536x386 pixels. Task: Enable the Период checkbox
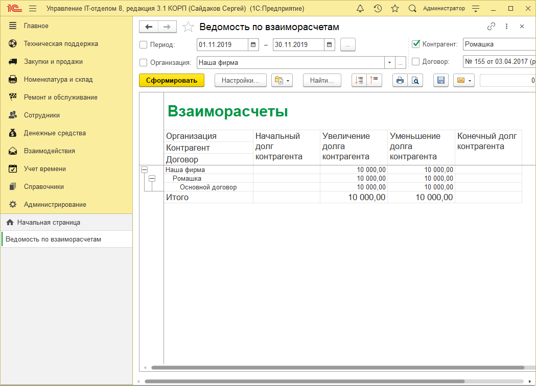(143, 44)
